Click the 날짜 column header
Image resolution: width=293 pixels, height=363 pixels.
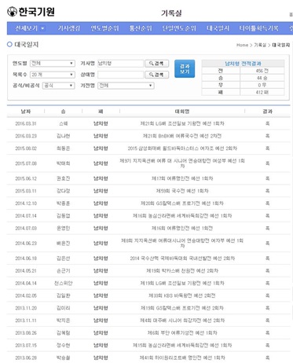[26, 112]
